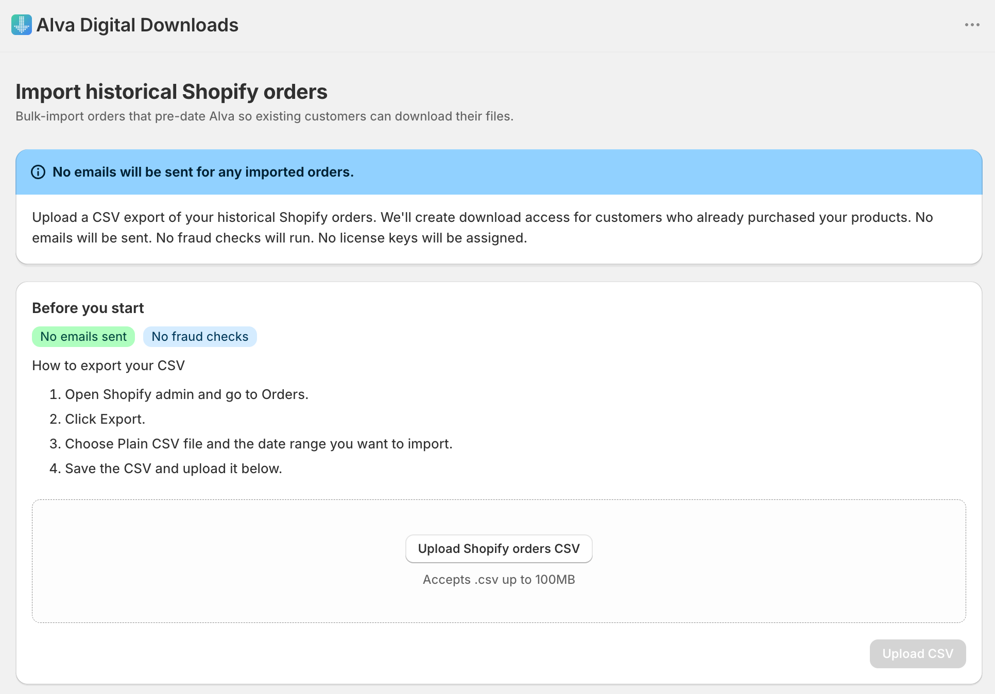Click step 1 Open Shopify admin text

coord(186,394)
